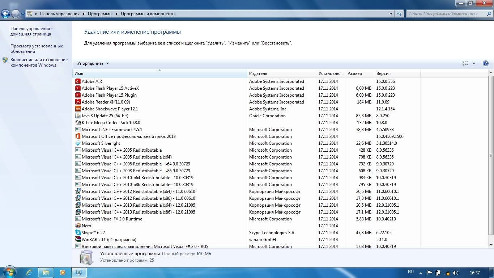Viewport: 494px width, 278px height.
Task: Open Windows Explorer from the taskbar
Action: point(46,273)
